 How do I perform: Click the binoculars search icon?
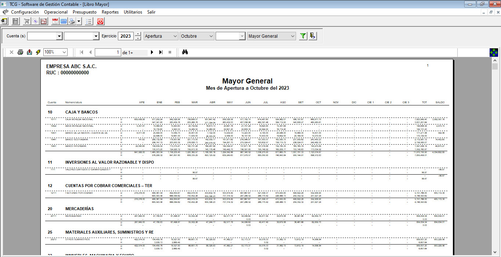[185, 52]
